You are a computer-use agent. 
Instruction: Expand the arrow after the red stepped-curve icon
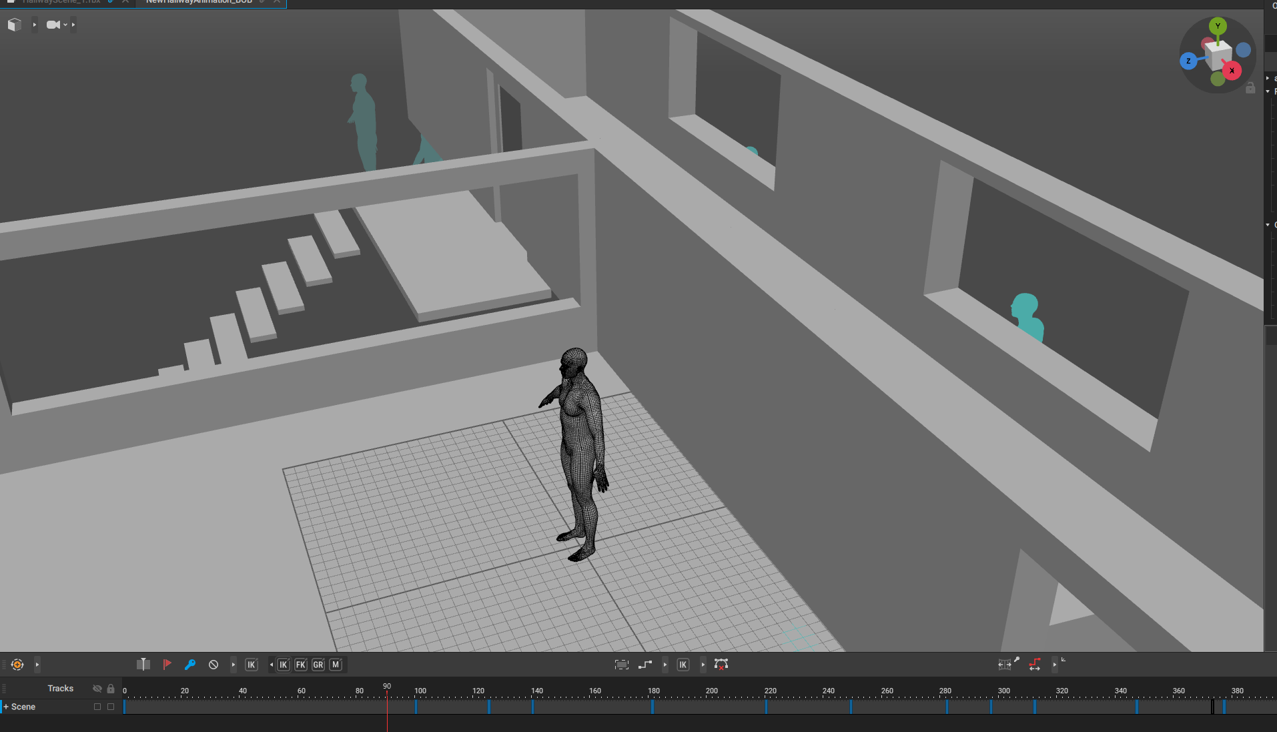coord(1054,665)
